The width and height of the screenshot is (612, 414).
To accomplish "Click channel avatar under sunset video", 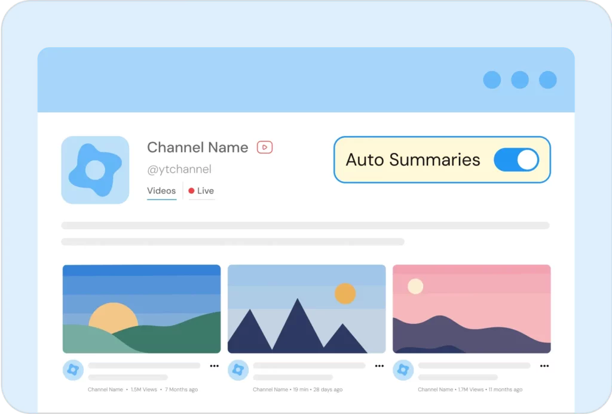I will tap(73, 370).
